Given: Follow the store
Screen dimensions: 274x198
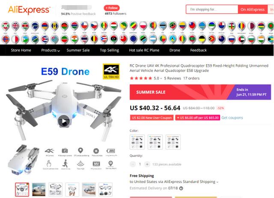Looking at the screenshot, I should [112, 8].
